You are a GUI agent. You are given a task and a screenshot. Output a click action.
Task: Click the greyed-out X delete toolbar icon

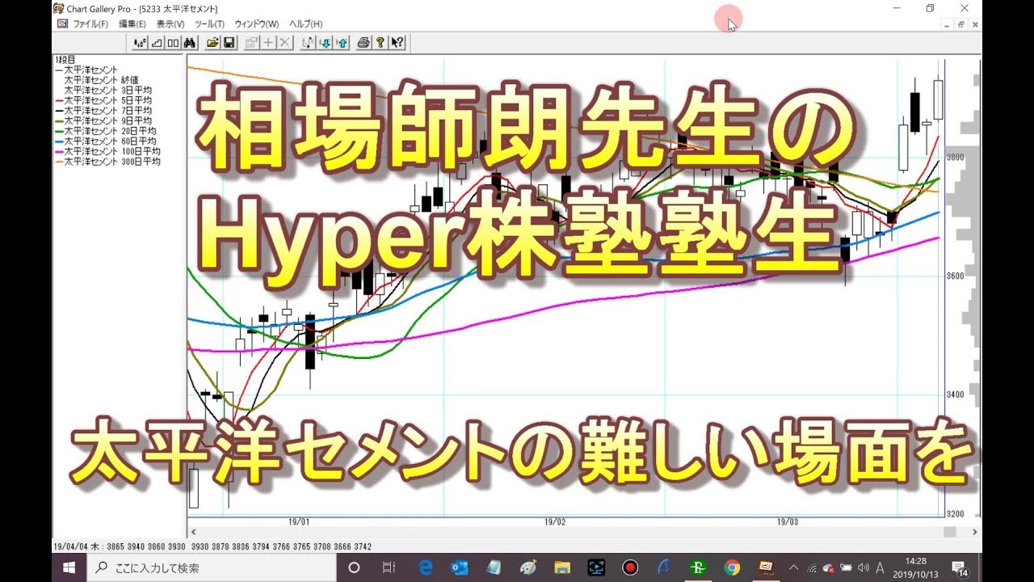click(284, 43)
